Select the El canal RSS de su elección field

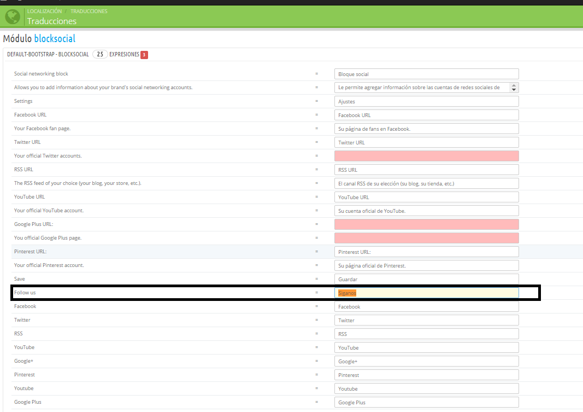tap(426, 183)
